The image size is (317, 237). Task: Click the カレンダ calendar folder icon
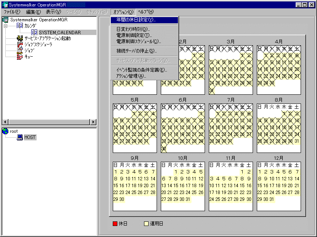coord(19,26)
